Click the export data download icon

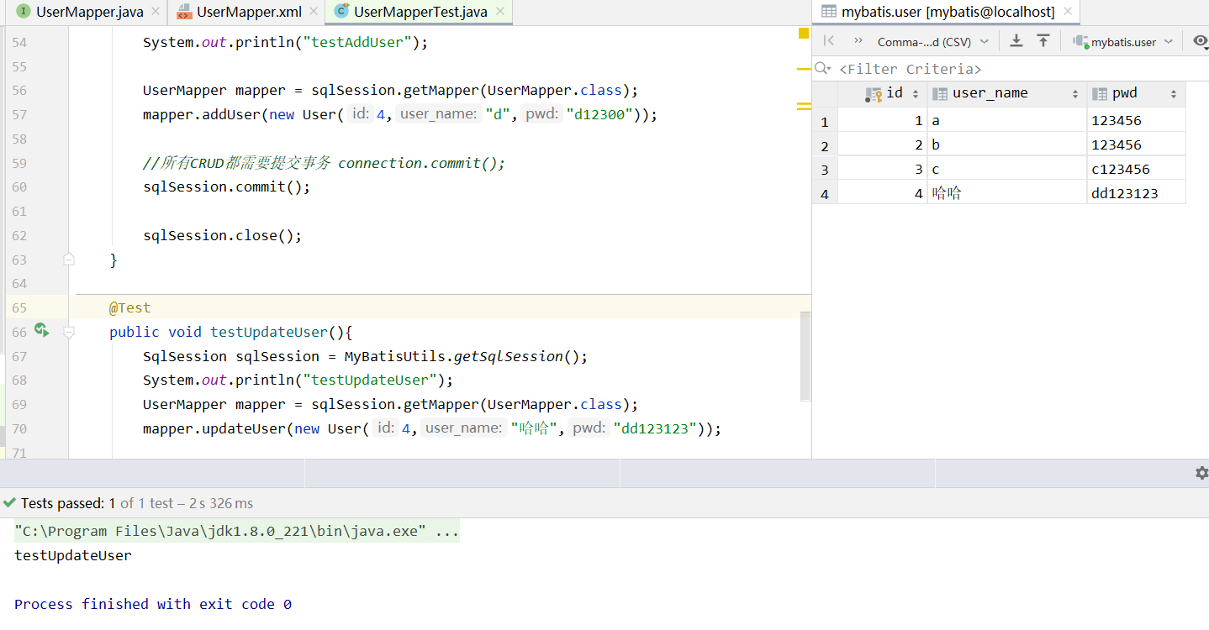[x=1016, y=40]
